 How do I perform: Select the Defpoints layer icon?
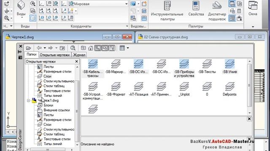(x=229, y=86)
